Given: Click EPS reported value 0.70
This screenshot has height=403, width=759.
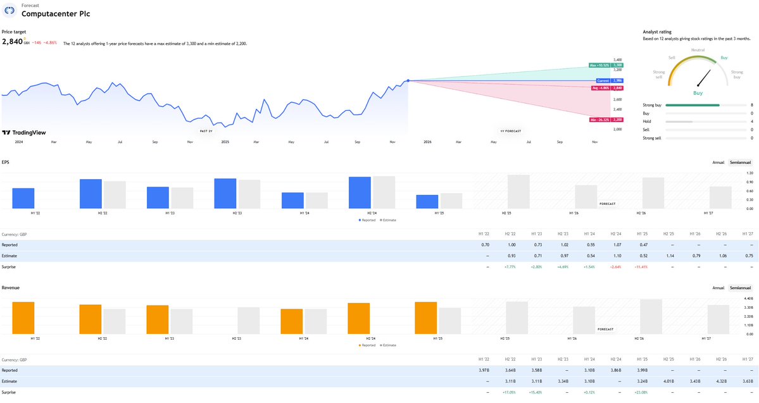Looking at the screenshot, I should coord(485,245).
